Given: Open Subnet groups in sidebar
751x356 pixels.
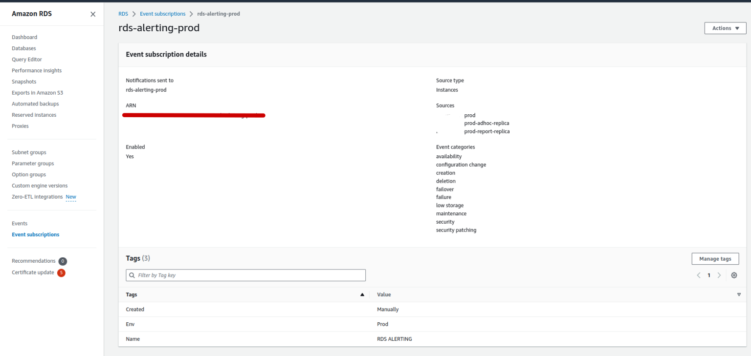Looking at the screenshot, I should (x=29, y=152).
